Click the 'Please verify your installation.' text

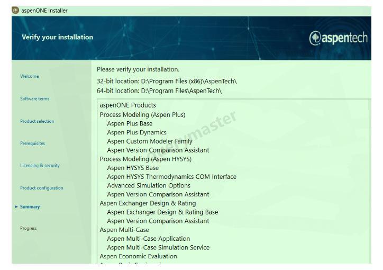(x=138, y=69)
